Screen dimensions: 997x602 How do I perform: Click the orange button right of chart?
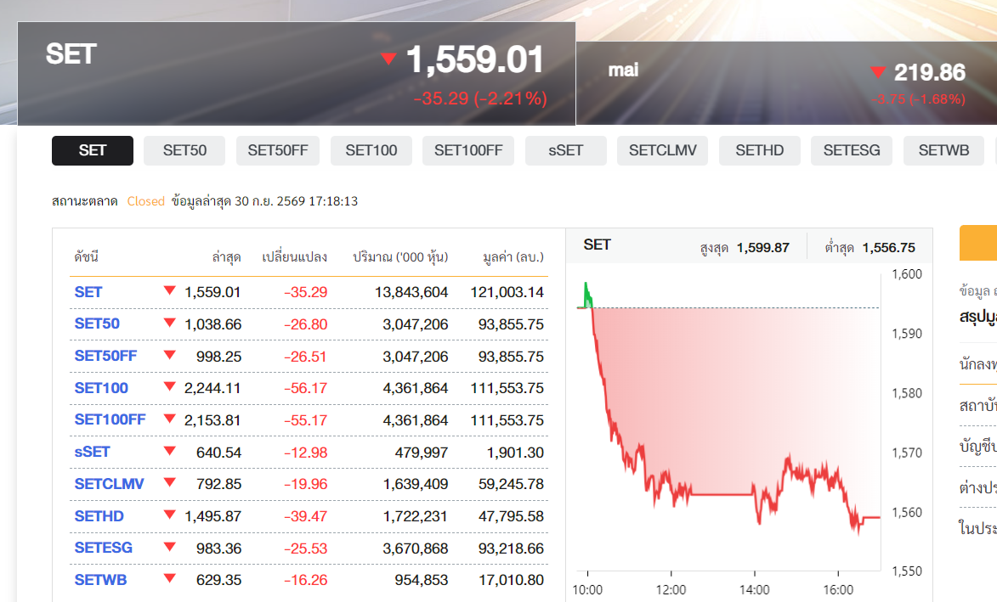pos(978,243)
